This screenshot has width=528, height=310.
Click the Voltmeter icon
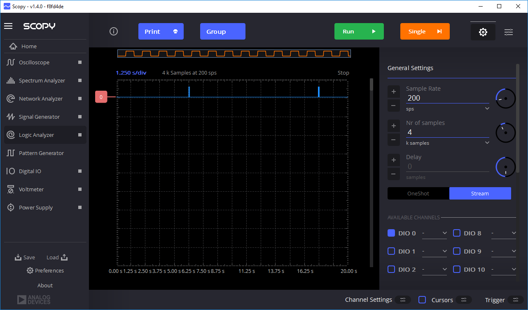pyautogui.click(x=11, y=189)
